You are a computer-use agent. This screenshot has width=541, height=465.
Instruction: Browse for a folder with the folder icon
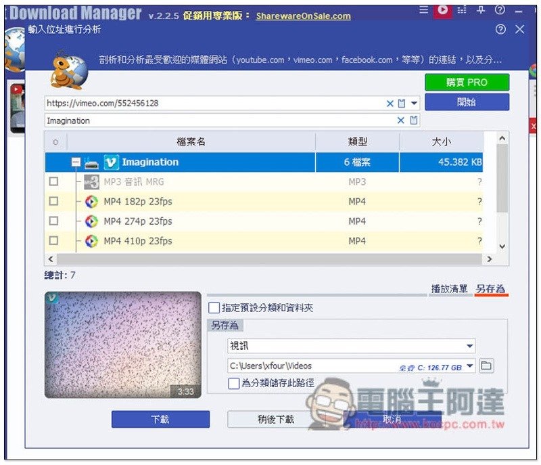pos(486,366)
